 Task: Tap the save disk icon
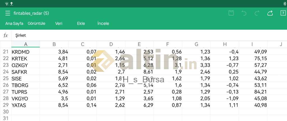[231, 13]
